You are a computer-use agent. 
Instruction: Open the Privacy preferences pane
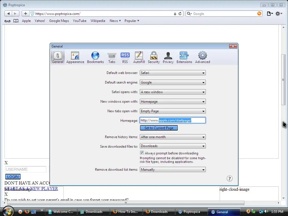coord(168,57)
